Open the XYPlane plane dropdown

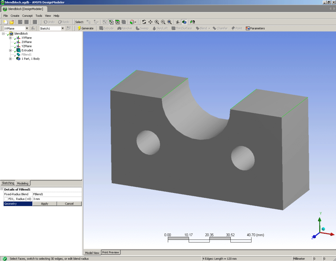27,29
